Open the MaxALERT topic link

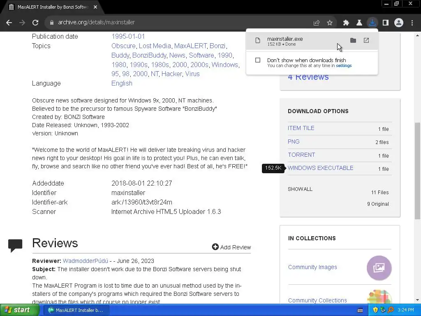[x=190, y=46]
